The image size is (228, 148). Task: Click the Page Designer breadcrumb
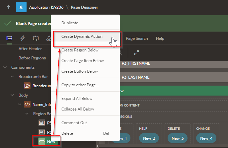(x=84, y=7)
